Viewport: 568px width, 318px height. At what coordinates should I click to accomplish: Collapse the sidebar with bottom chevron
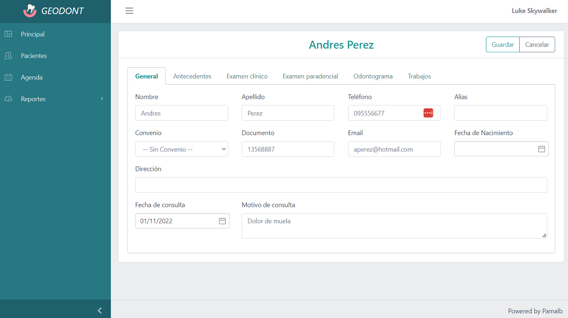point(100,311)
